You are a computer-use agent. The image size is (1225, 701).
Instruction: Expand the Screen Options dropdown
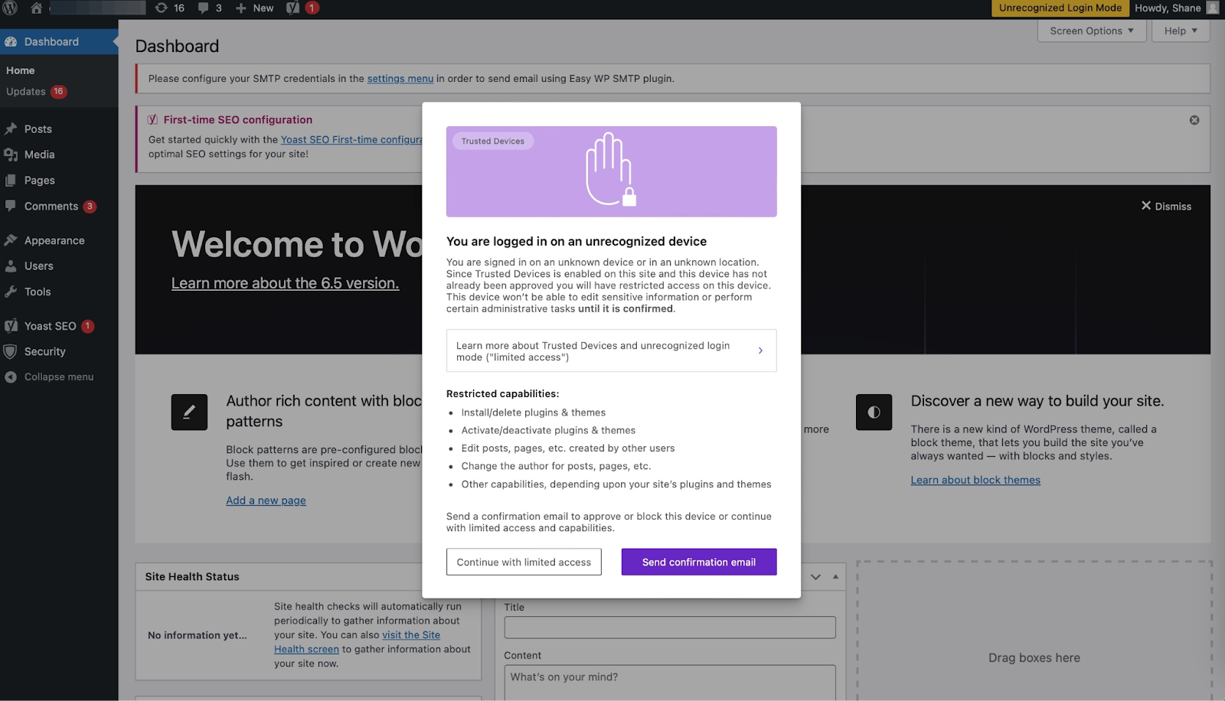point(1091,31)
